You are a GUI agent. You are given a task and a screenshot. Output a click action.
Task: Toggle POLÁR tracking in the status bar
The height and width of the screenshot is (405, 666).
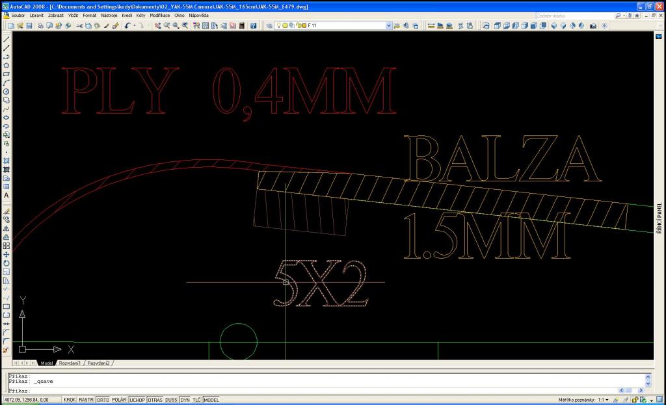click(x=119, y=400)
